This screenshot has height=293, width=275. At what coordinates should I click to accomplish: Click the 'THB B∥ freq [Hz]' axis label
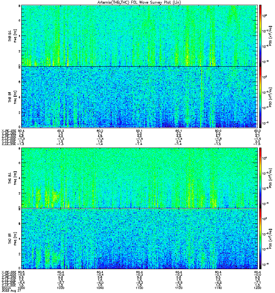[x=12, y=97]
